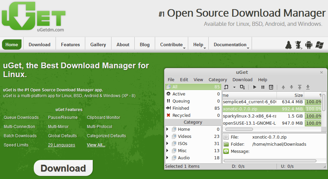Follow the View All... features link

96,145
